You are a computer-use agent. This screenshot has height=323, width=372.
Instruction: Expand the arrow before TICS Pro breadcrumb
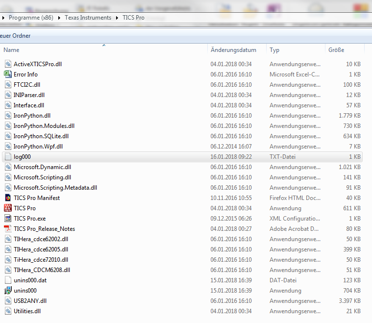coord(117,18)
